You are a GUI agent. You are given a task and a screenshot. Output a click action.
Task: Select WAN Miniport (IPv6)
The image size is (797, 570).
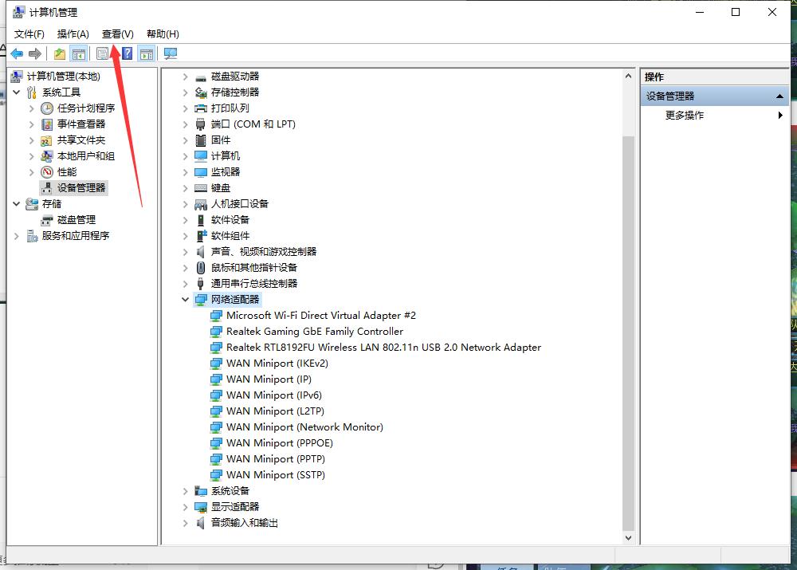[274, 395]
